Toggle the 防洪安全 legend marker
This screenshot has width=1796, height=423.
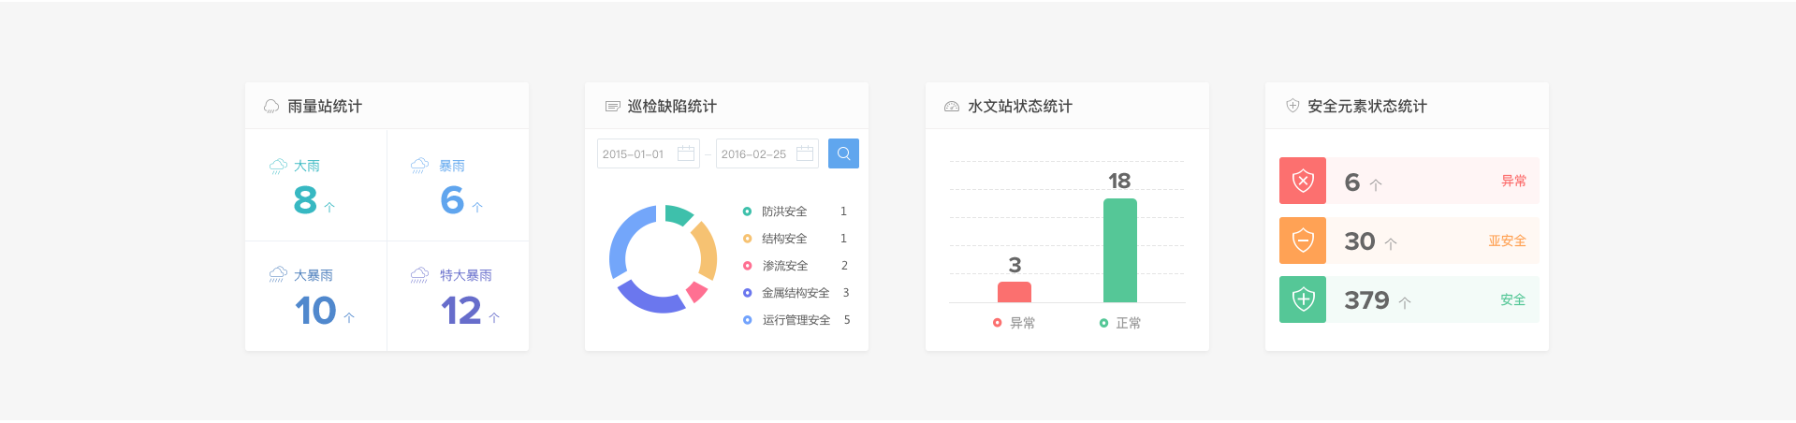747,211
